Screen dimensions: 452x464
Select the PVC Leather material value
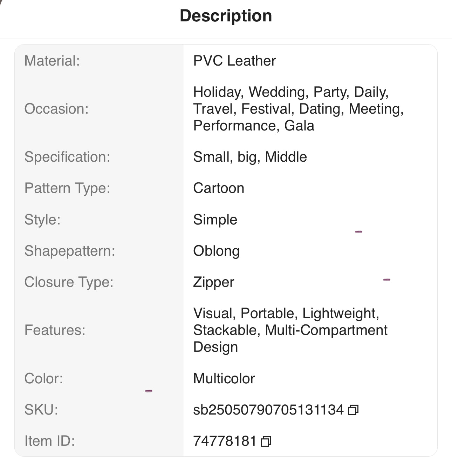[234, 61]
